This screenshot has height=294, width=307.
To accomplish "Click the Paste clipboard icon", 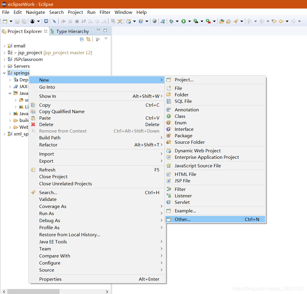I will point(33,118).
